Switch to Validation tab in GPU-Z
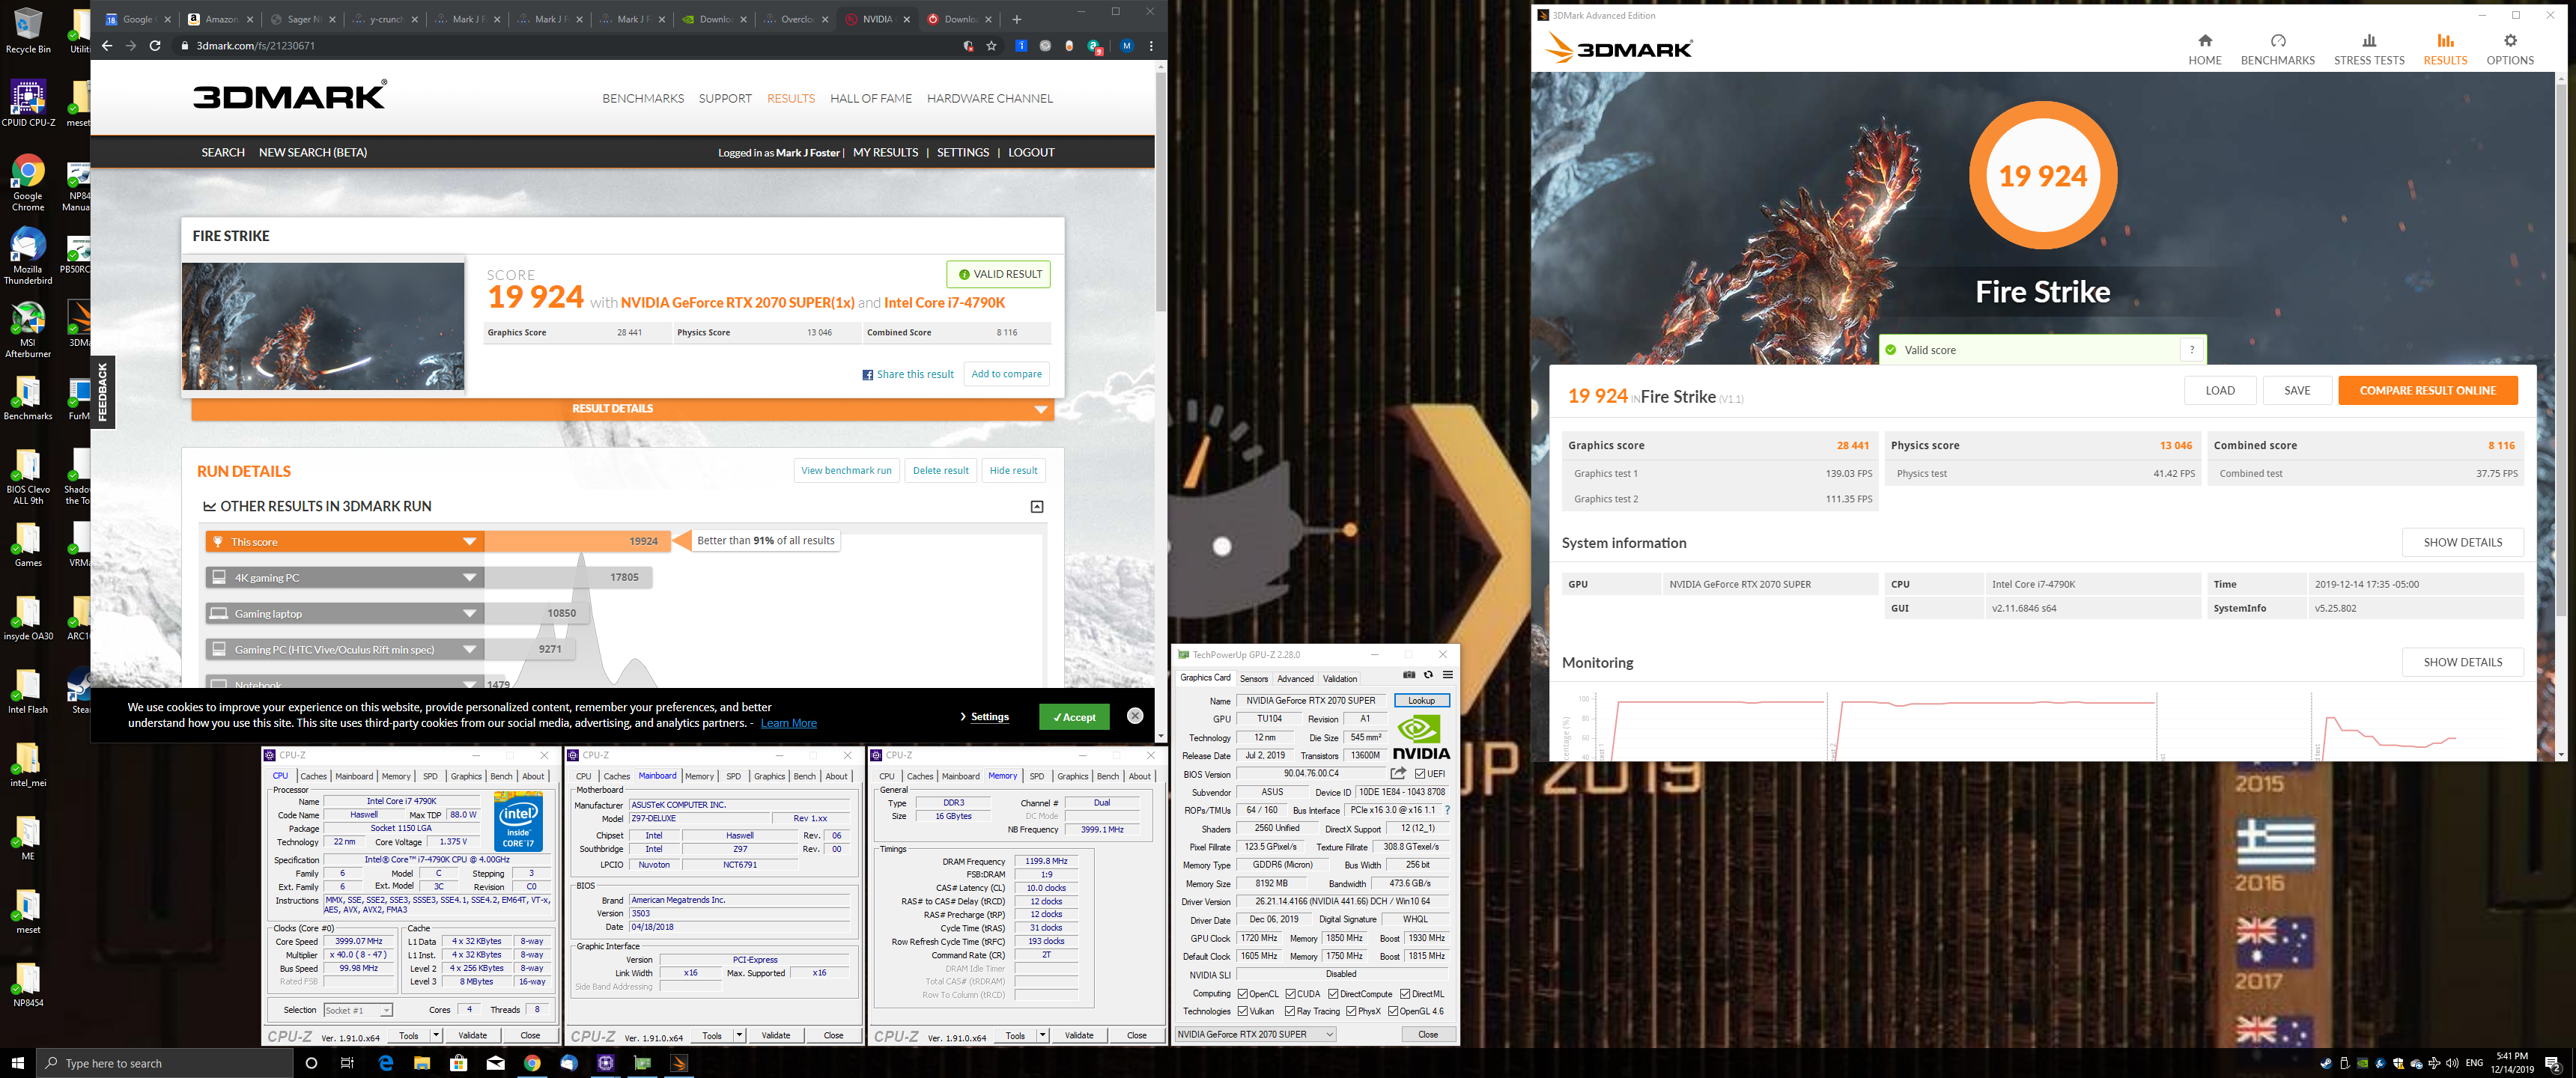 coord(1340,678)
